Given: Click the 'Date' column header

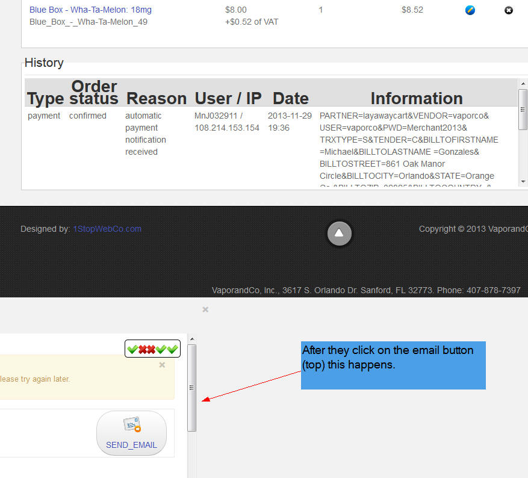Looking at the screenshot, I should pos(291,99).
